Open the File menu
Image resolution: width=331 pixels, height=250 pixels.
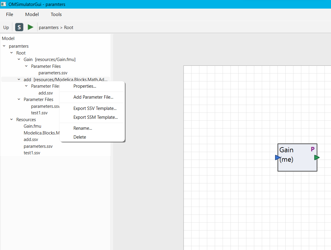click(x=9, y=14)
